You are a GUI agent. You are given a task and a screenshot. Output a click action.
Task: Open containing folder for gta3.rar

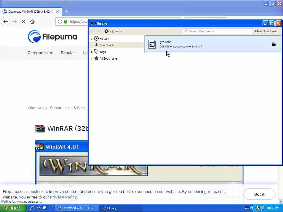click(274, 44)
